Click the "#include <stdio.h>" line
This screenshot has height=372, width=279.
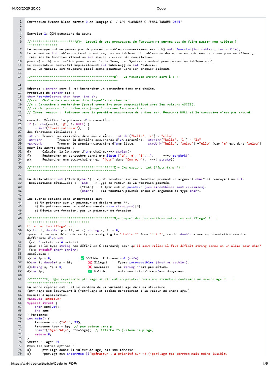click(44, 299)
